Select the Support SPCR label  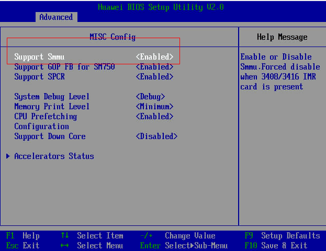39,77
